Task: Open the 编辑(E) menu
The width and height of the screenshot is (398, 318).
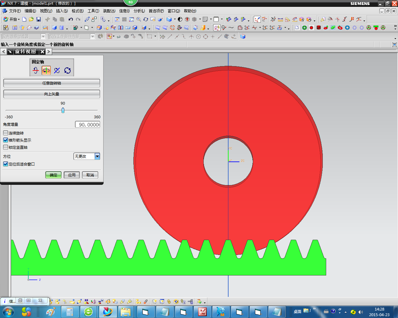Action: pyautogui.click(x=30, y=11)
